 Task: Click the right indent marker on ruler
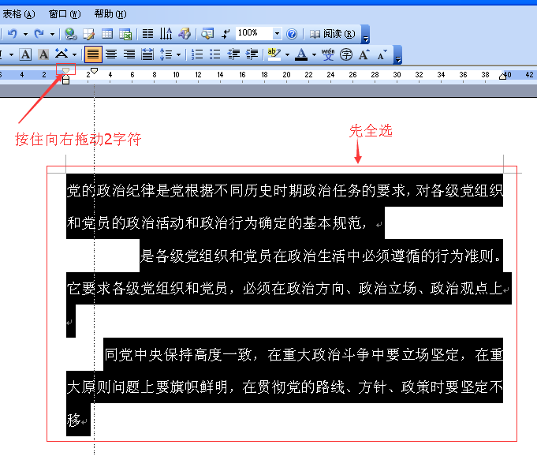click(x=502, y=76)
